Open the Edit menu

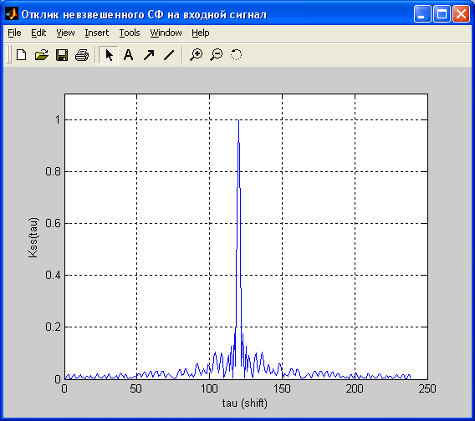[x=38, y=33]
